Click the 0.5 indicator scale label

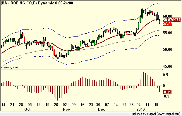tap(165, 75)
